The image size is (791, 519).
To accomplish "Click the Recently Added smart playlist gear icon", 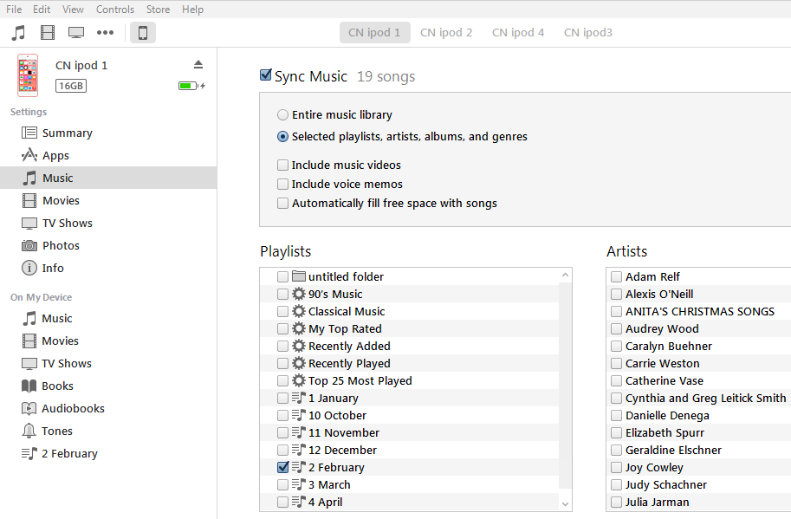I will 299,346.
